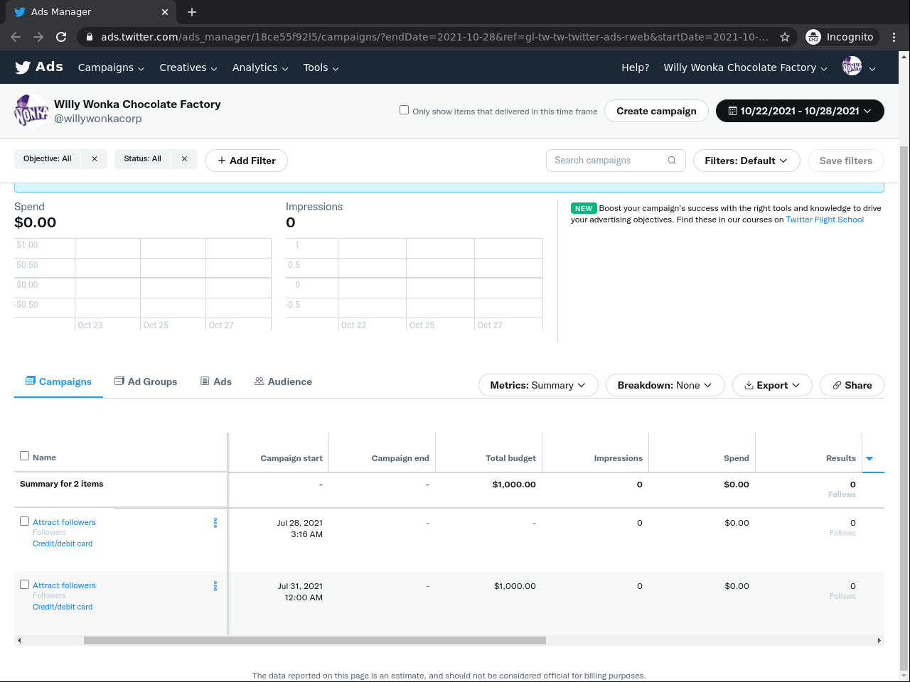Click Credit/debit card link under first campaign
This screenshot has width=910, height=682.
(x=63, y=543)
